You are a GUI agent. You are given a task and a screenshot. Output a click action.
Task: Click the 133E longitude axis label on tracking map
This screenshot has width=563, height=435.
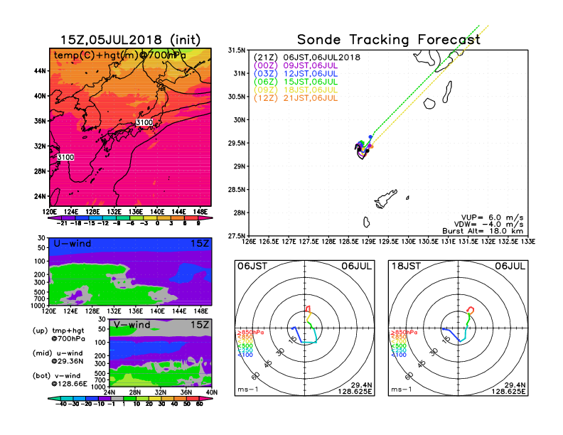point(528,242)
